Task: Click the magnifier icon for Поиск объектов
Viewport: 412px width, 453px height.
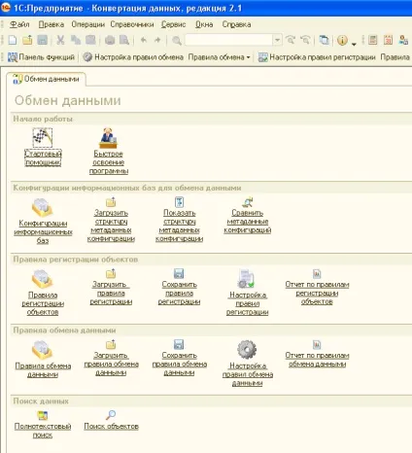Action: [111, 415]
